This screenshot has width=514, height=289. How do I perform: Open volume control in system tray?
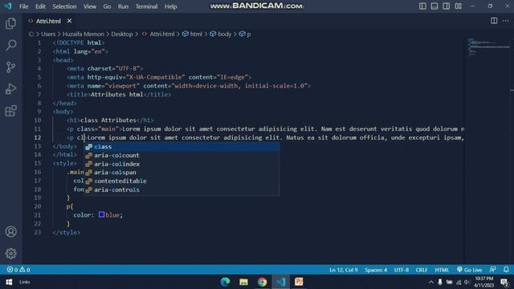click(467, 282)
